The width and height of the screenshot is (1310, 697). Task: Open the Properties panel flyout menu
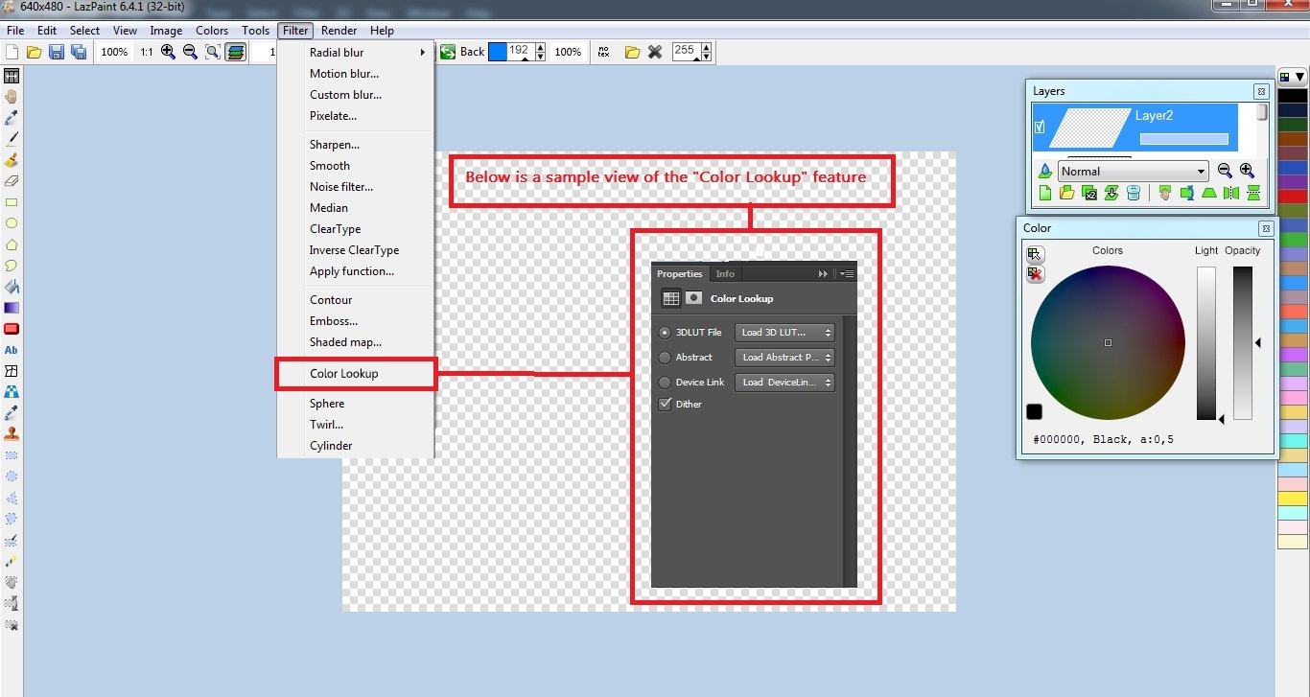(x=846, y=274)
